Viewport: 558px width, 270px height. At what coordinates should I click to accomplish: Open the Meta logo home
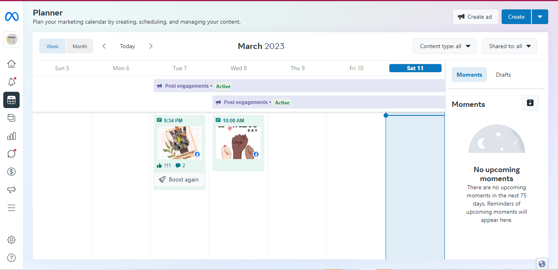[x=11, y=17]
